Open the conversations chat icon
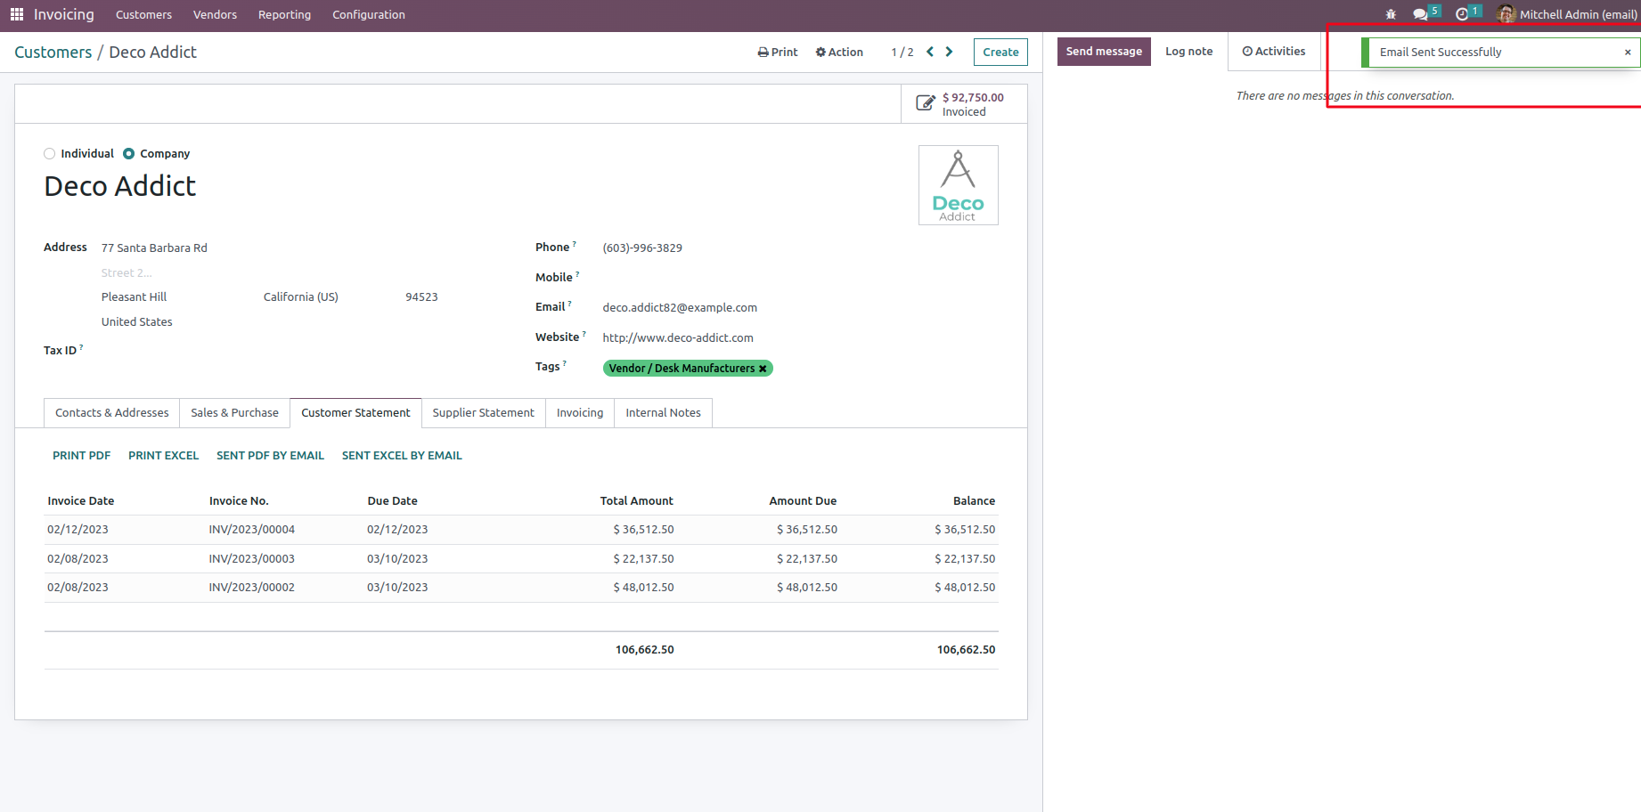This screenshot has height=812, width=1641. 1420,14
